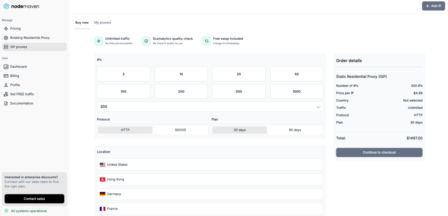Switch to the My proxies tab
The height and width of the screenshot is (216, 448).
tap(102, 23)
